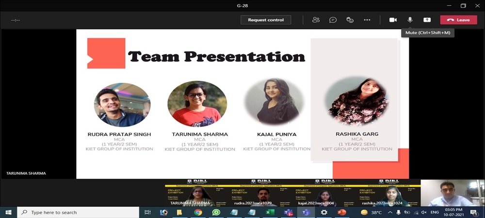This screenshot has width=485, height=218.
Task: Show the meeting participants panel
Action: click(x=316, y=20)
